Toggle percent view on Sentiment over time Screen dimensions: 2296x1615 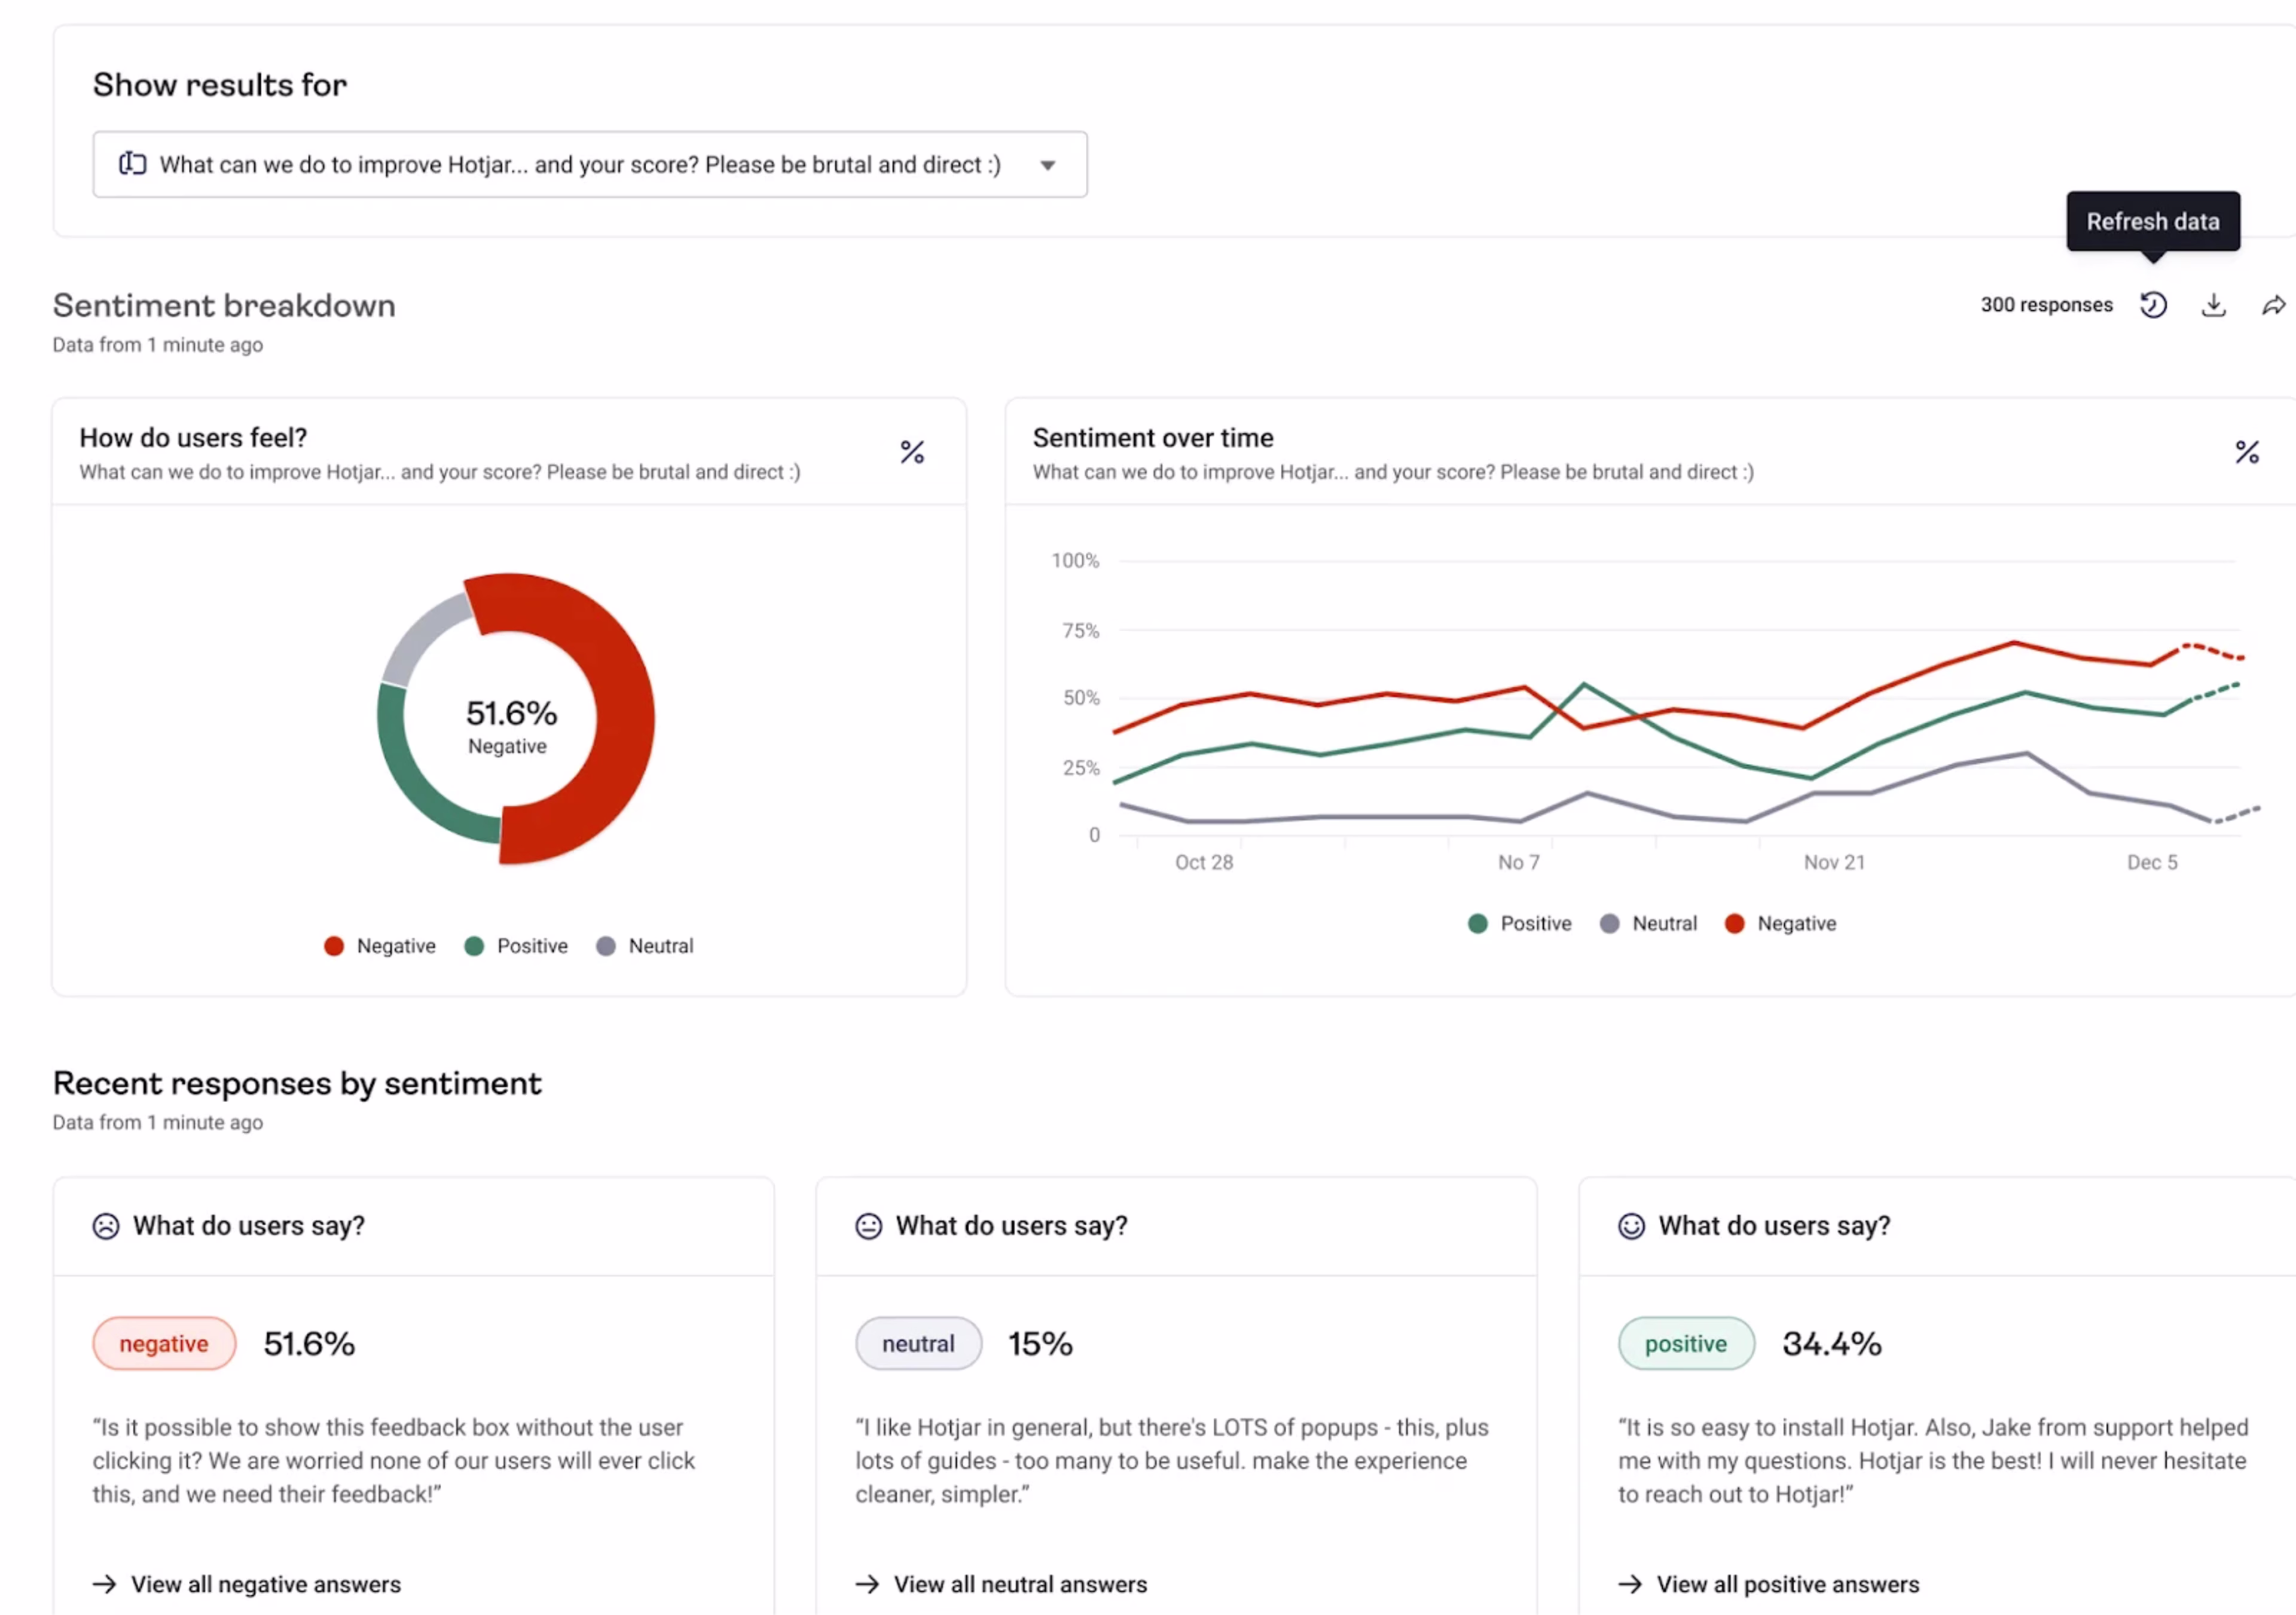pos(2246,452)
